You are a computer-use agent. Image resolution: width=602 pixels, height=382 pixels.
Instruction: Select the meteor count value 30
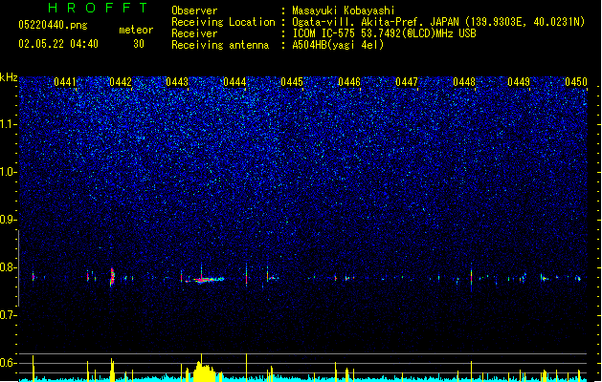[139, 44]
